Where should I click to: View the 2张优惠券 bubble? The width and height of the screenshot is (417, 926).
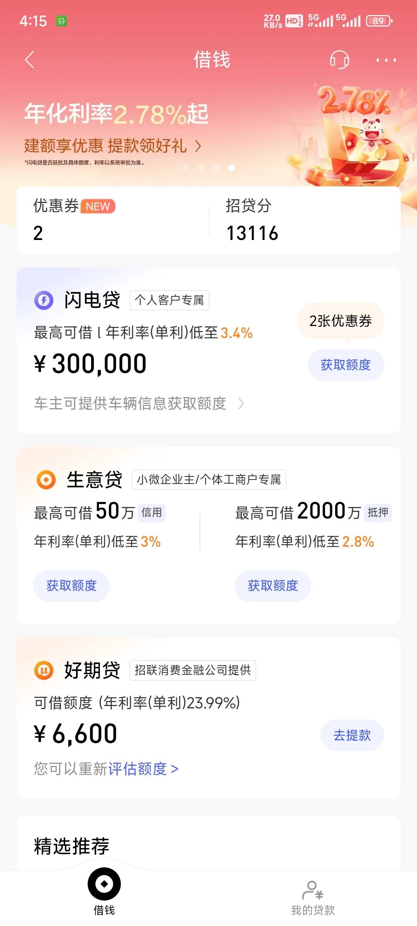(x=341, y=321)
